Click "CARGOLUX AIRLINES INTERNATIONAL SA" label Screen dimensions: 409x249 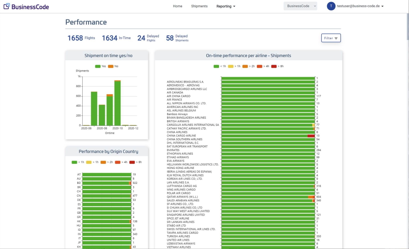(x=193, y=125)
